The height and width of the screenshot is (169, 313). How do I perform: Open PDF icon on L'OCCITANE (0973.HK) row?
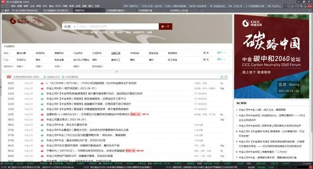42,83
